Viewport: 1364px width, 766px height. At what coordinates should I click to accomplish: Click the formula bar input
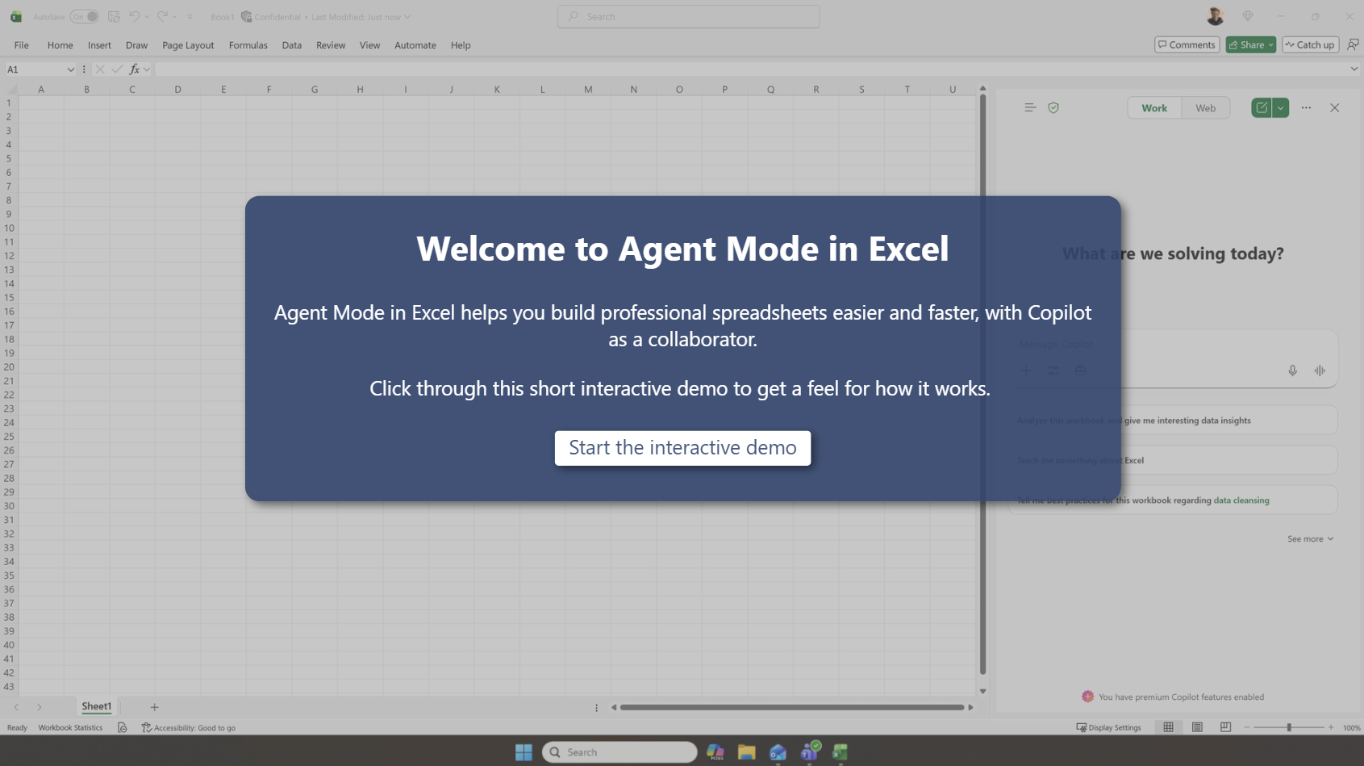pos(750,69)
